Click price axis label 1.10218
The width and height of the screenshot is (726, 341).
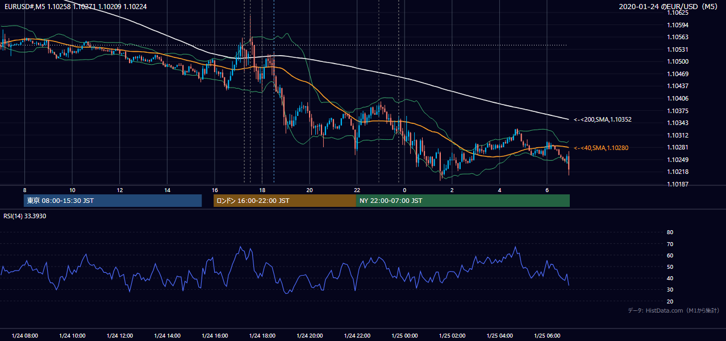click(x=677, y=172)
